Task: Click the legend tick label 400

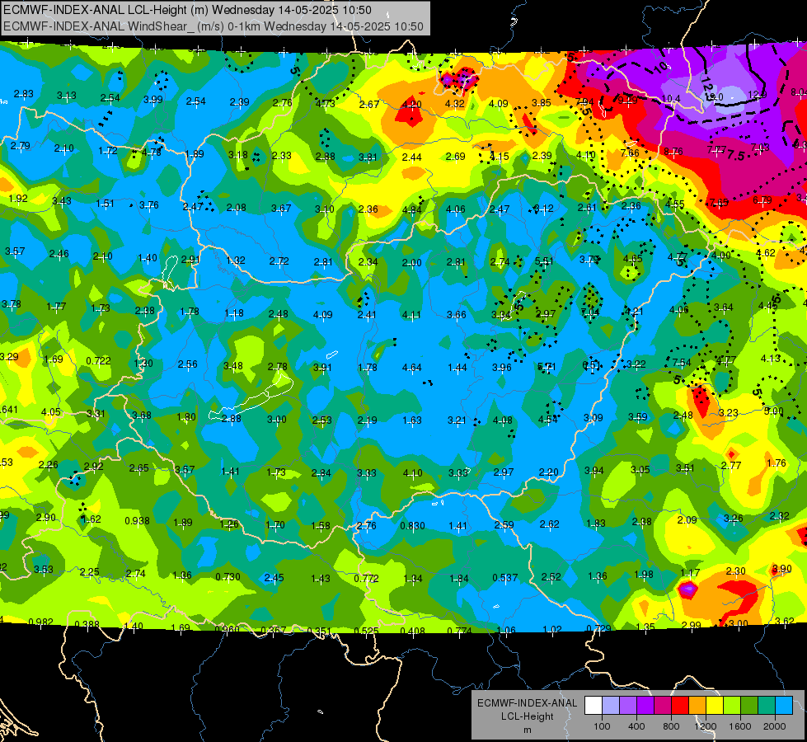Action: coord(636,726)
